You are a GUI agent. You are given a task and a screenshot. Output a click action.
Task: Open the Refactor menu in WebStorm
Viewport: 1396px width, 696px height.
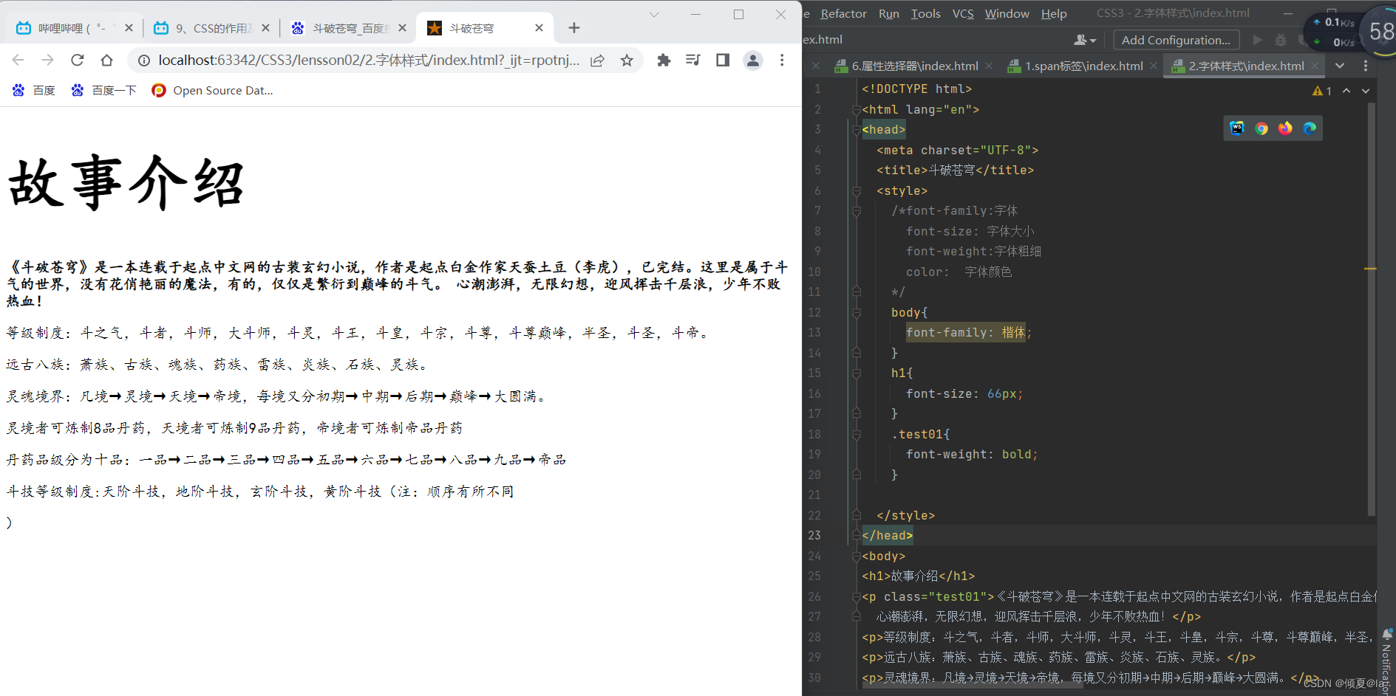(x=843, y=14)
